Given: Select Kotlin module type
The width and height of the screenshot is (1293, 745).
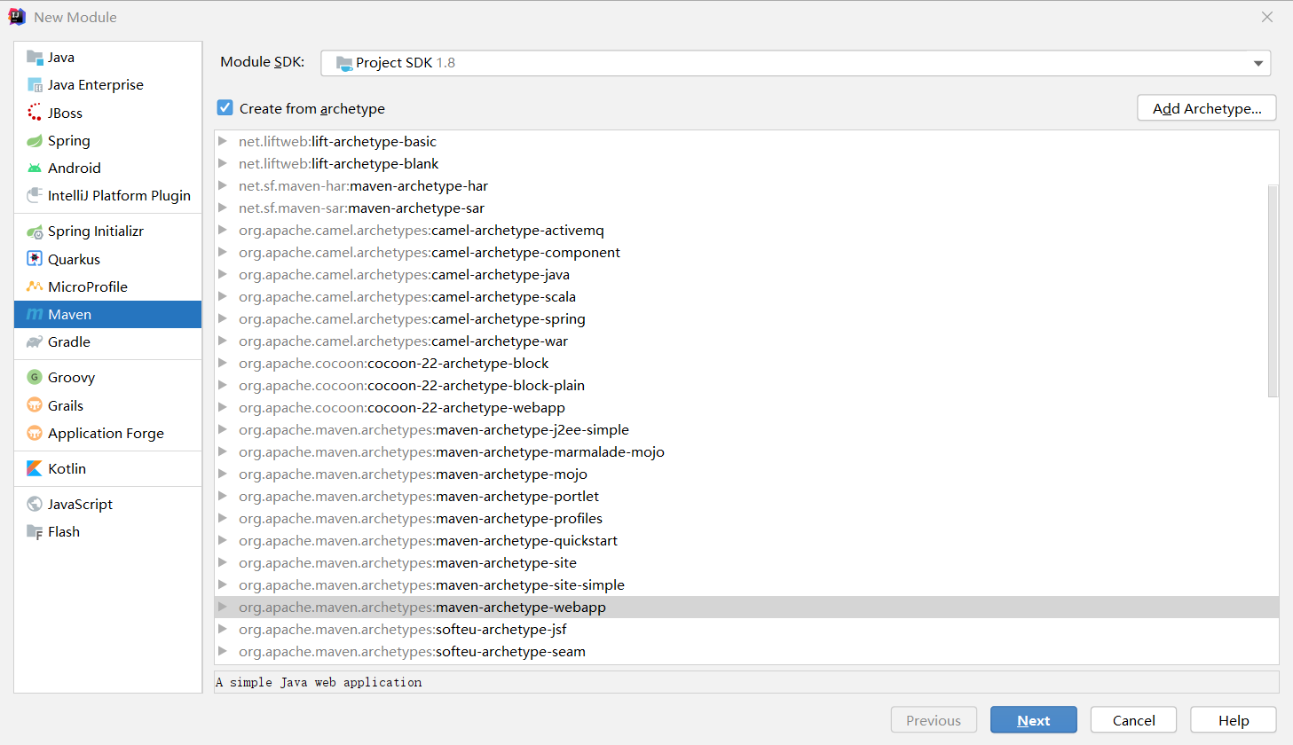Looking at the screenshot, I should click(108, 468).
